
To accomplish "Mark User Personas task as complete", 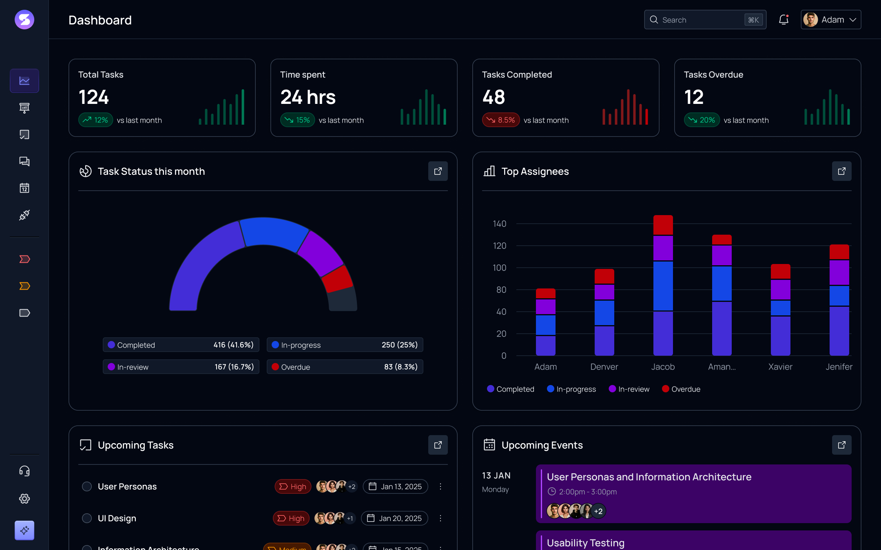I will click(87, 486).
